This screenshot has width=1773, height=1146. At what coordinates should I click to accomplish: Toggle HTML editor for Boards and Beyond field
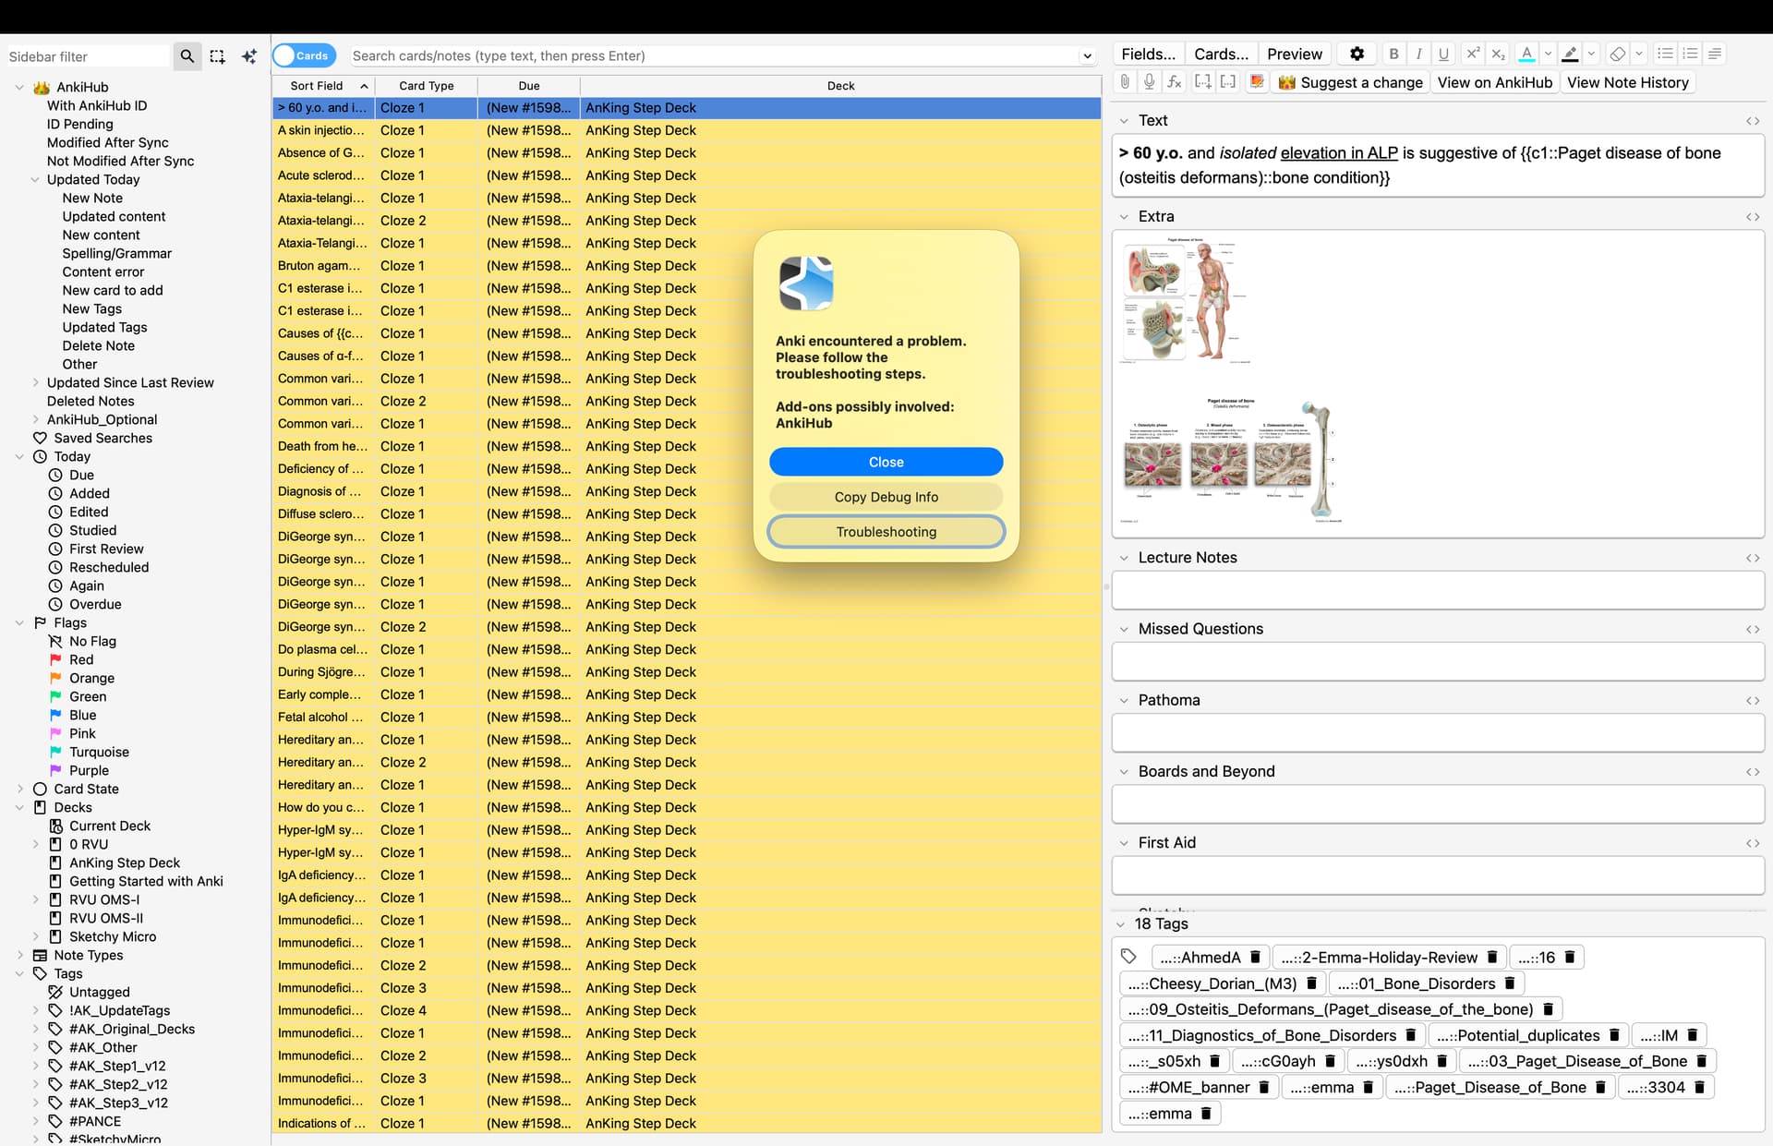(1753, 772)
